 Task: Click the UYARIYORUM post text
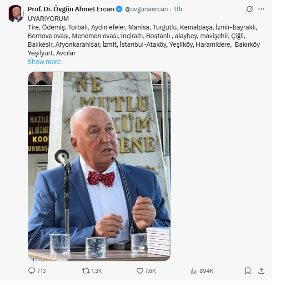48,19
